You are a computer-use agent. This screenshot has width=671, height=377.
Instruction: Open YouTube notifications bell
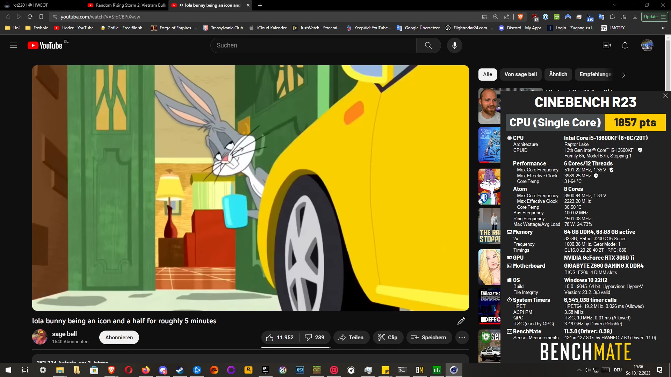(x=625, y=45)
